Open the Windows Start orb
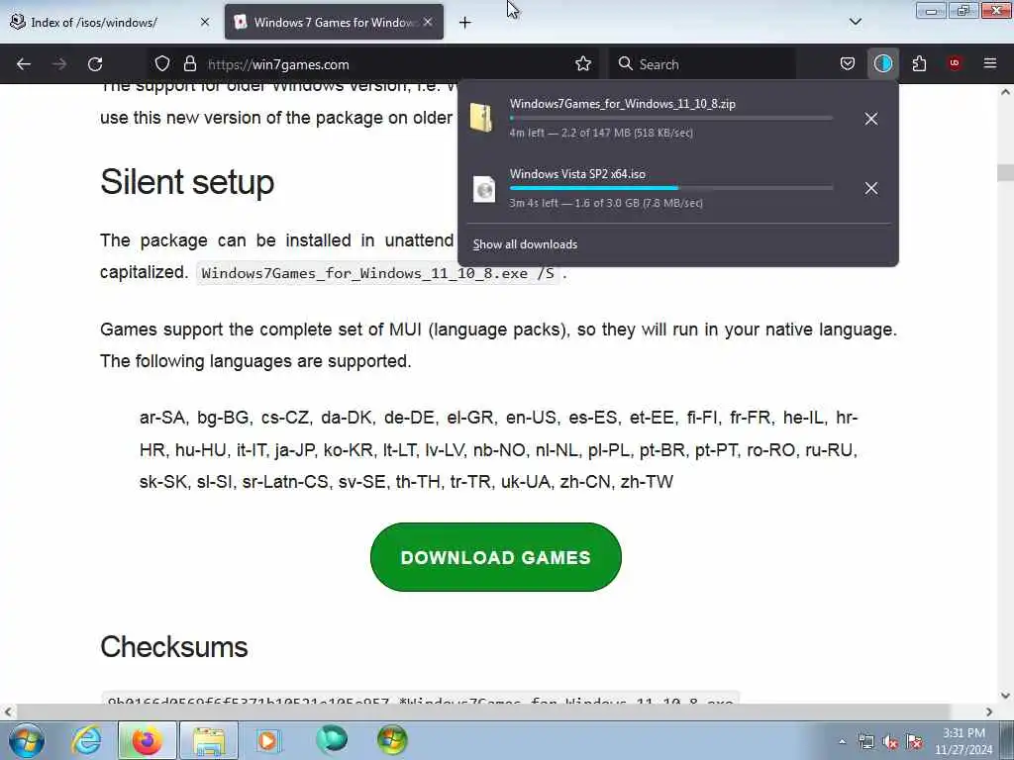1014x760 pixels. [27, 740]
